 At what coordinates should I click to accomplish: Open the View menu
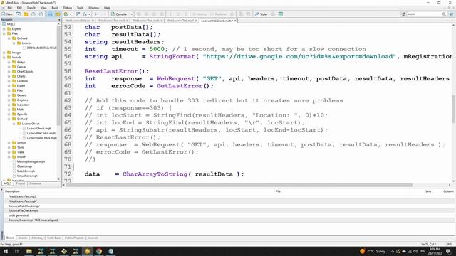(x=43, y=8)
